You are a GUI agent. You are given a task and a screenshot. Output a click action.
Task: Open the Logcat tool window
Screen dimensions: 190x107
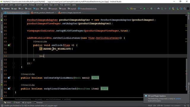point(27,103)
